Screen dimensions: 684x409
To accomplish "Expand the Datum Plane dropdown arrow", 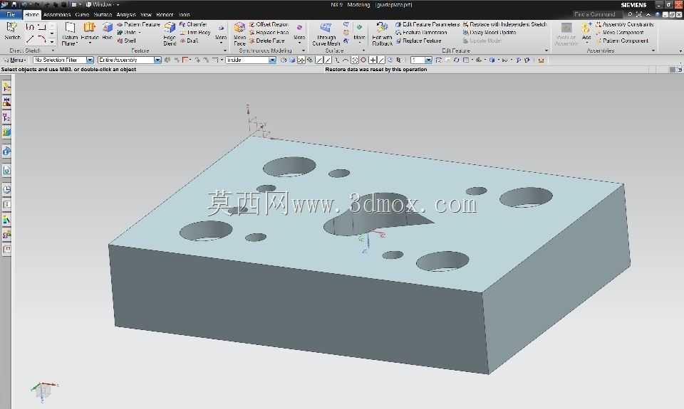I will [77, 43].
